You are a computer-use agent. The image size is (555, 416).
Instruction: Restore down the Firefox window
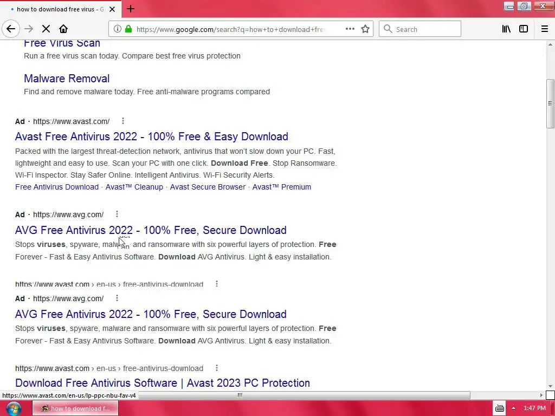pyautogui.click(x=524, y=6)
